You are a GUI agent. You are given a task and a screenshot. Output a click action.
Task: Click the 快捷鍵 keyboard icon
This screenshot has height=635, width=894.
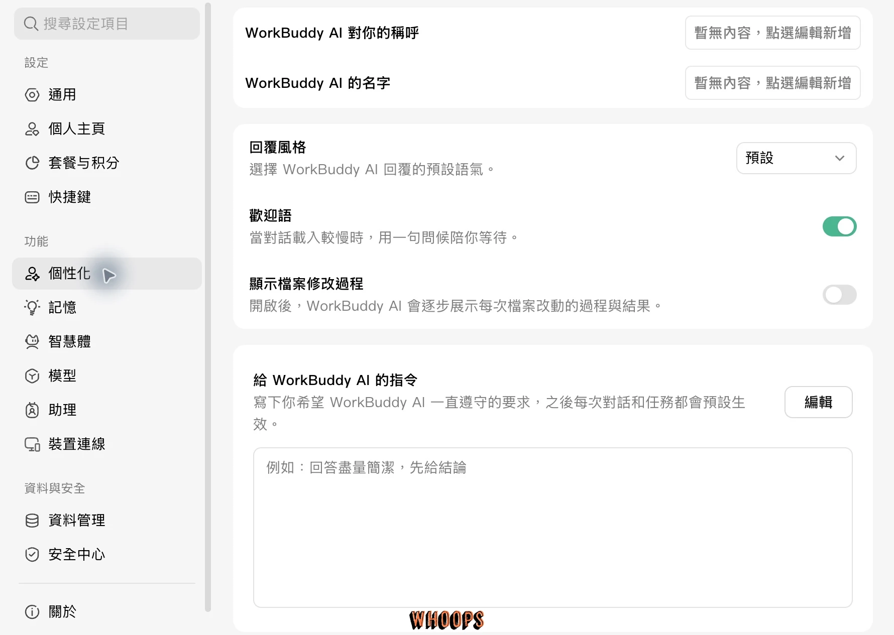(32, 197)
